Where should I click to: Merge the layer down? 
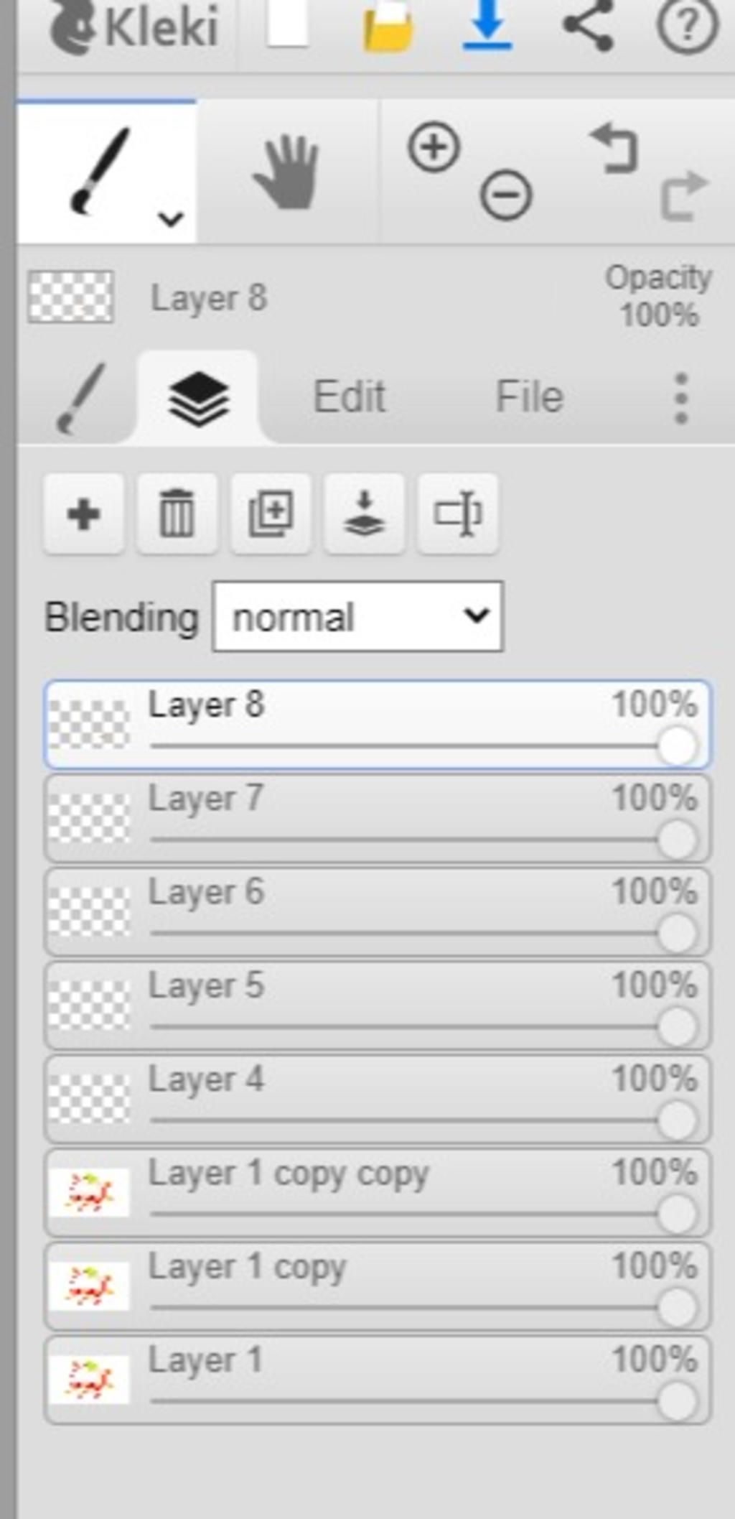(x=364, y=514)
